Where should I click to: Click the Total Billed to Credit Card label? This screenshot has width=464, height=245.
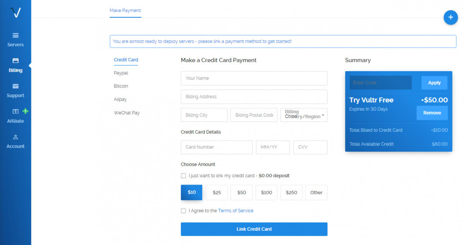[376, 130]
